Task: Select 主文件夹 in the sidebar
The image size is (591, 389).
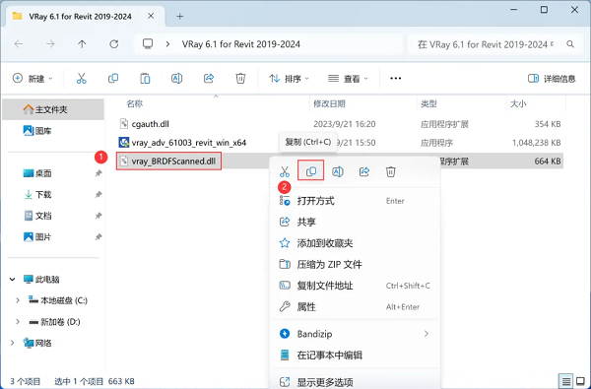Action: pos(53,109)
